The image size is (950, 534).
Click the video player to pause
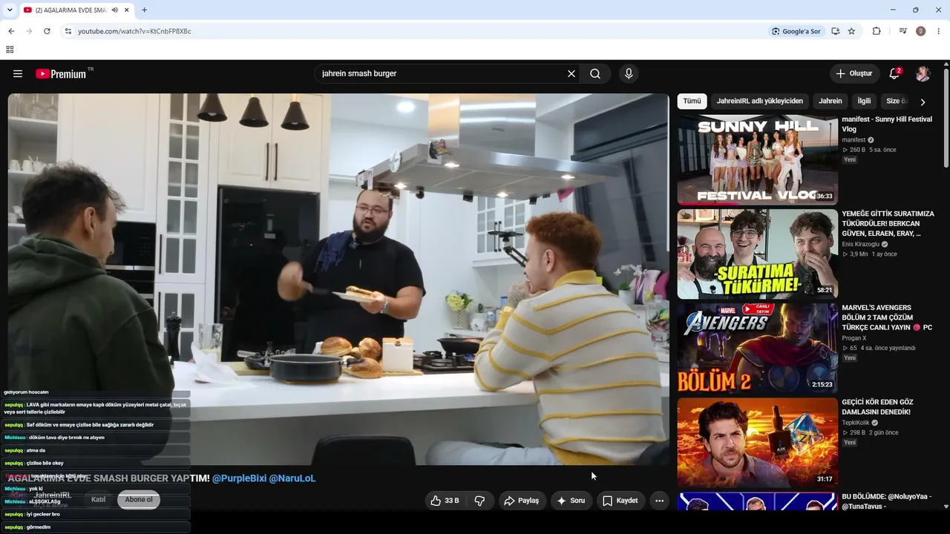click(338, 279)
